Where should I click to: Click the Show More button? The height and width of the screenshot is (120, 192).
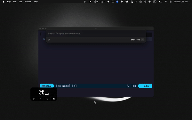point(135,40)
